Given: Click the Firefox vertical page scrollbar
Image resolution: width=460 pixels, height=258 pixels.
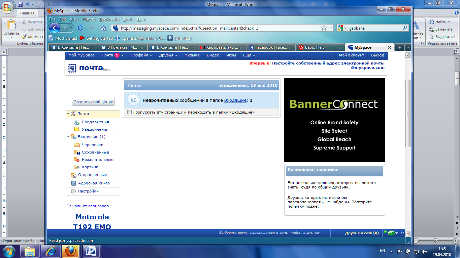Looking at the screenshot, I should click(x=408, y=113).
